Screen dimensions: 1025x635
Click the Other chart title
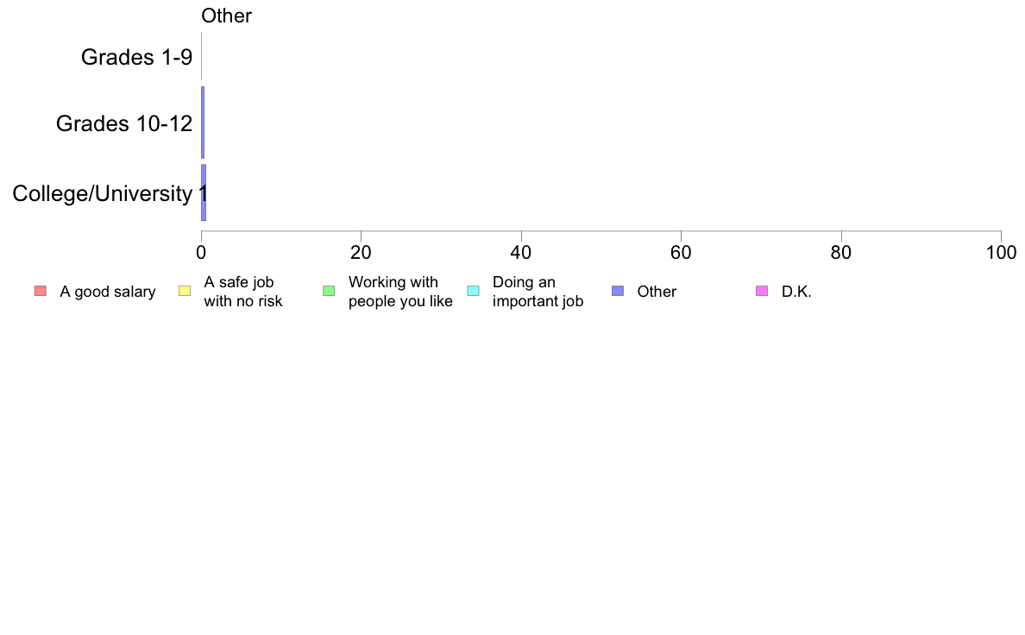[x=226, y=16]
